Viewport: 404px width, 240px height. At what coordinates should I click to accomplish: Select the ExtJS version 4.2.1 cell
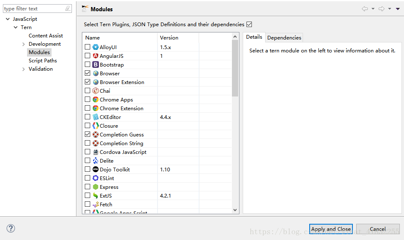click(x=178, y=195)
